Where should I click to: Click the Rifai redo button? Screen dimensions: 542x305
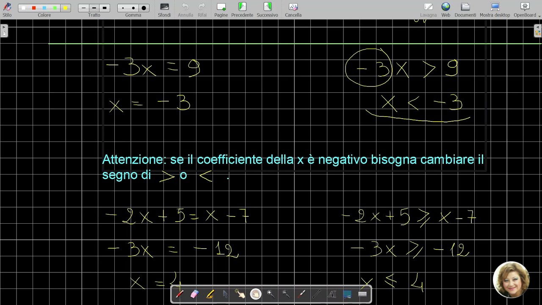(202, 9)
